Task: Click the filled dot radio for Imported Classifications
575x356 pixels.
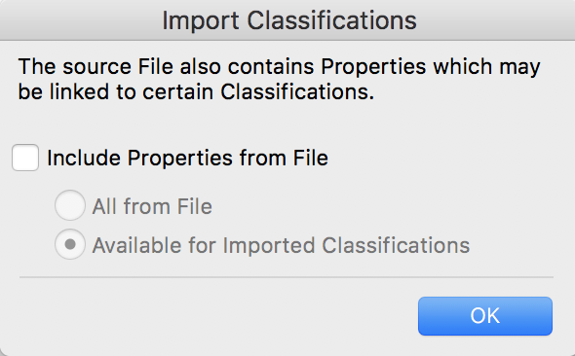Action: 70,244
